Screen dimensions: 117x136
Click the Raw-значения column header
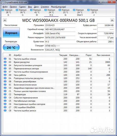[x=102, y=55]
